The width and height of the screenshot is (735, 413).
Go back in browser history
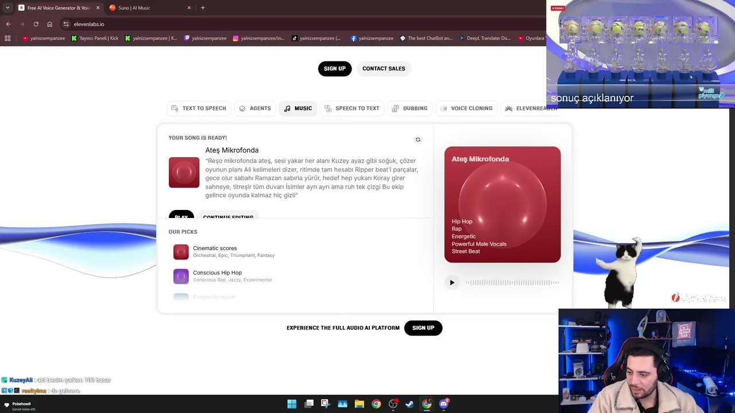8,24
